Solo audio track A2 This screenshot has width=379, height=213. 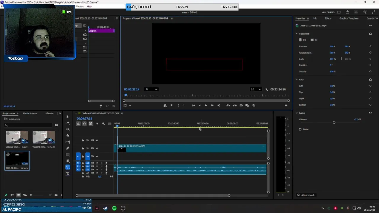coord(102,166)
